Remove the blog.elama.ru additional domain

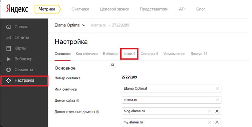tap(217, 111)
